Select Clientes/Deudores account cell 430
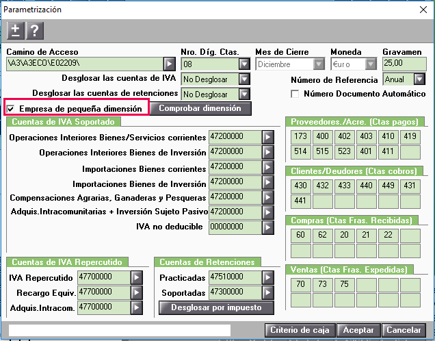 (301, 186)
